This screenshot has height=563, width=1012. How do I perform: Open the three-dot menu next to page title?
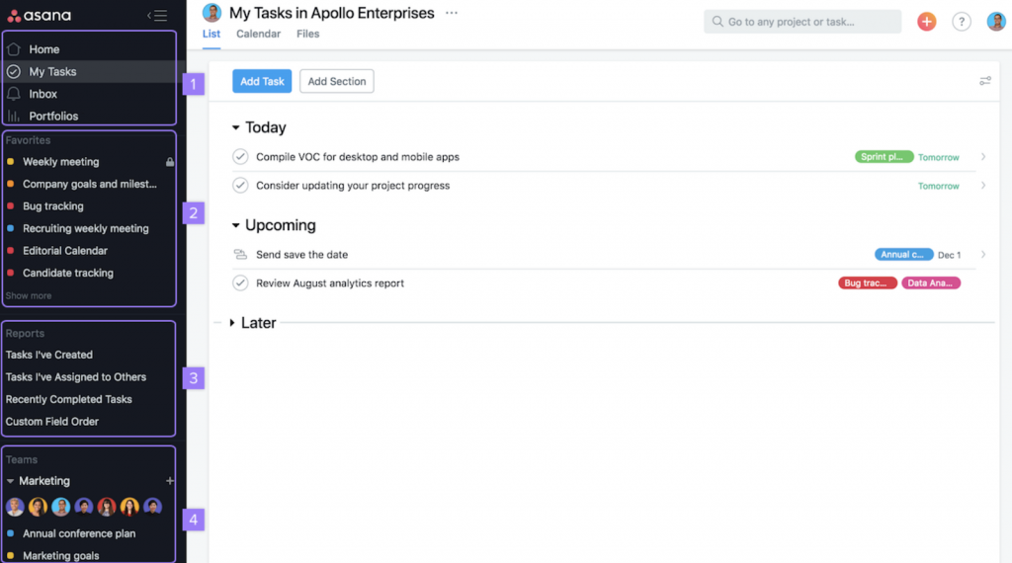pos(452,13)
